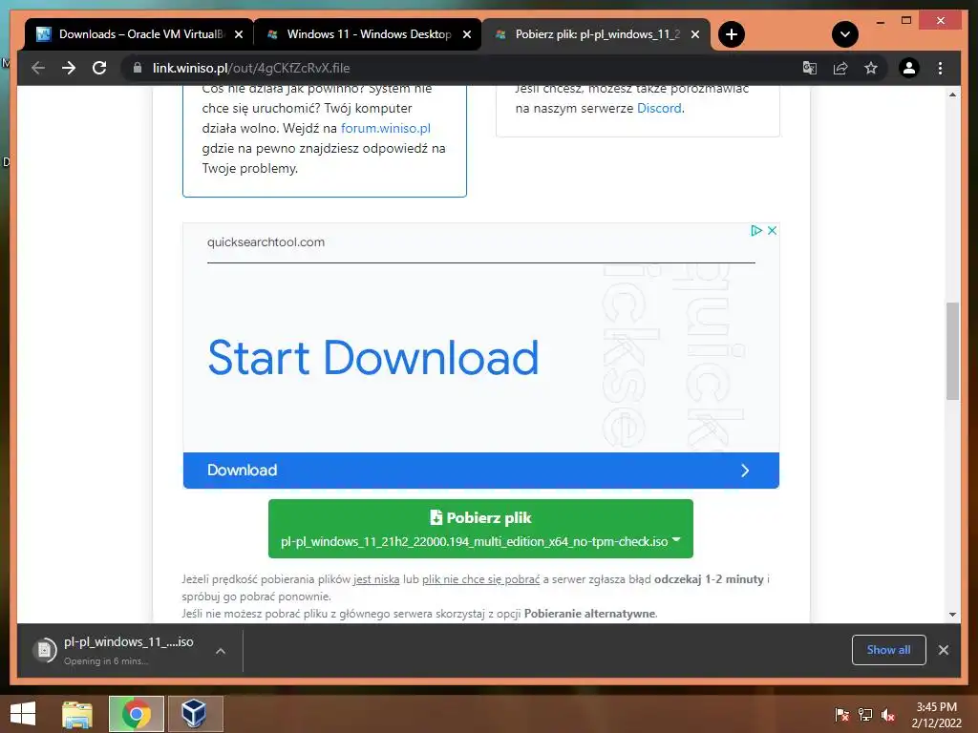Screen dimensions: 978x733
Task: Open File Explorer from the taskbar
Action: point(77,714)
